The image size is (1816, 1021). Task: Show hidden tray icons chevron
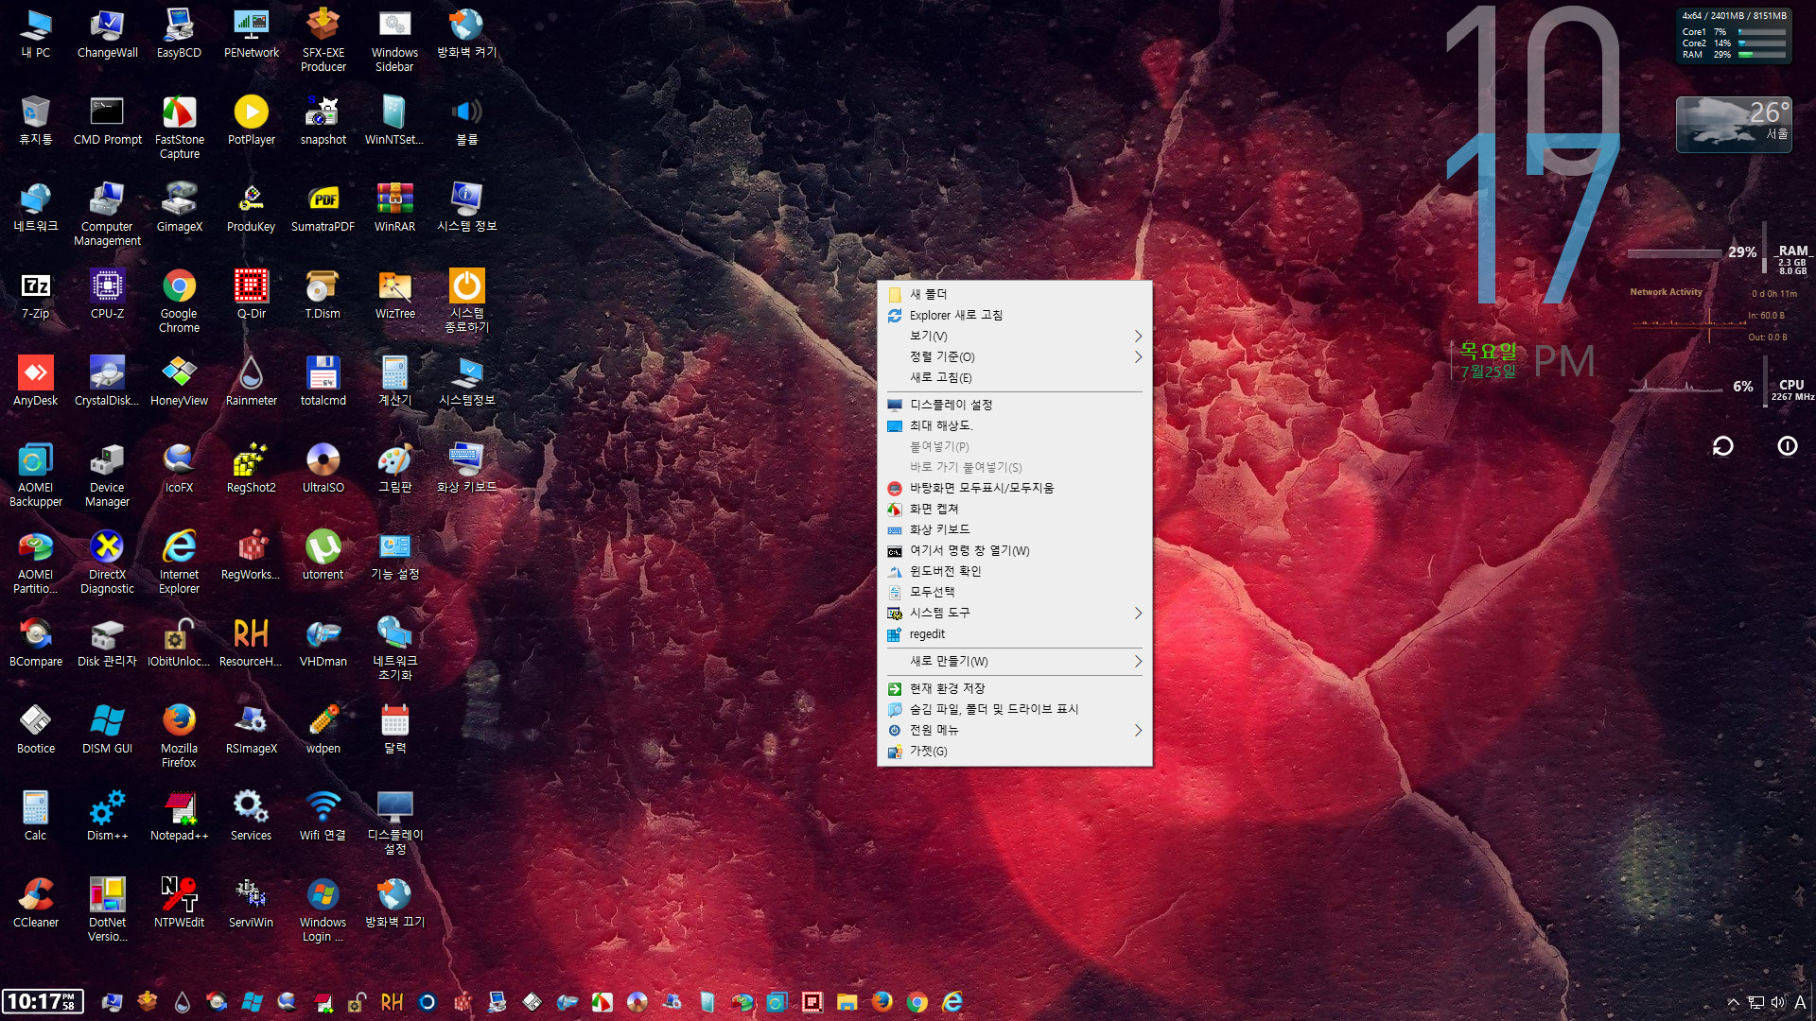coord(1733,1002)
